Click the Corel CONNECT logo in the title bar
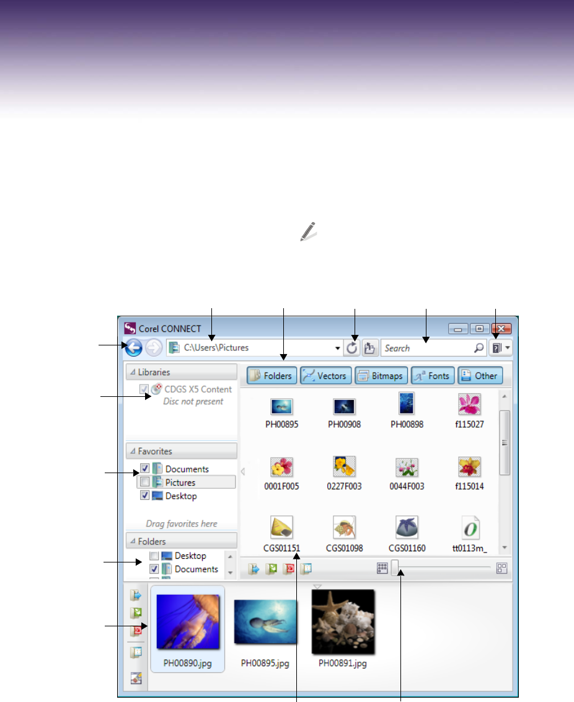The image size is (574, 702). pyautogui.click(x=130, y=328)
